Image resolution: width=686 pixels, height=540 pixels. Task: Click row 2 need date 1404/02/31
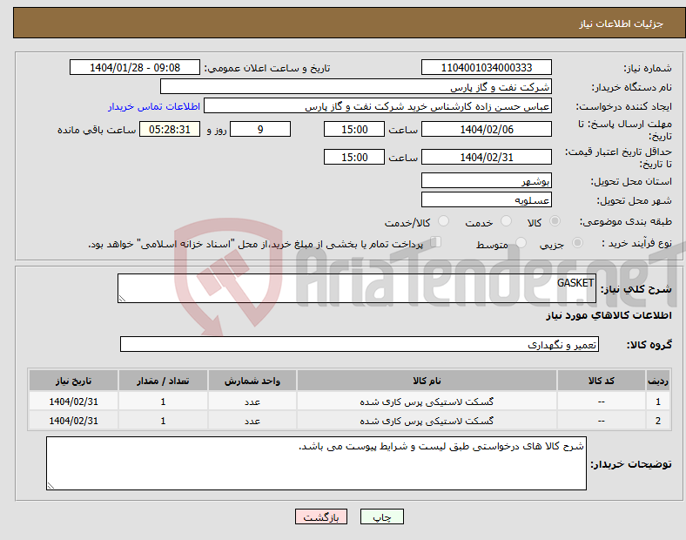(x=73, y=421)
